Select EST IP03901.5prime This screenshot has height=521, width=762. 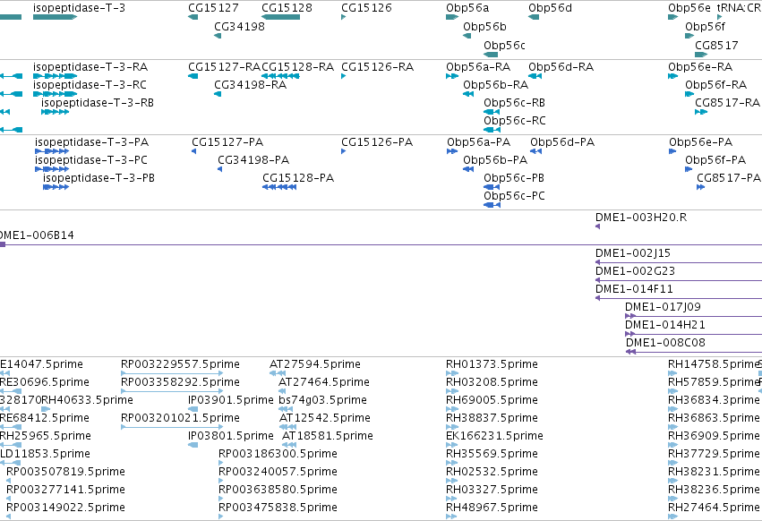pos(231,400)
